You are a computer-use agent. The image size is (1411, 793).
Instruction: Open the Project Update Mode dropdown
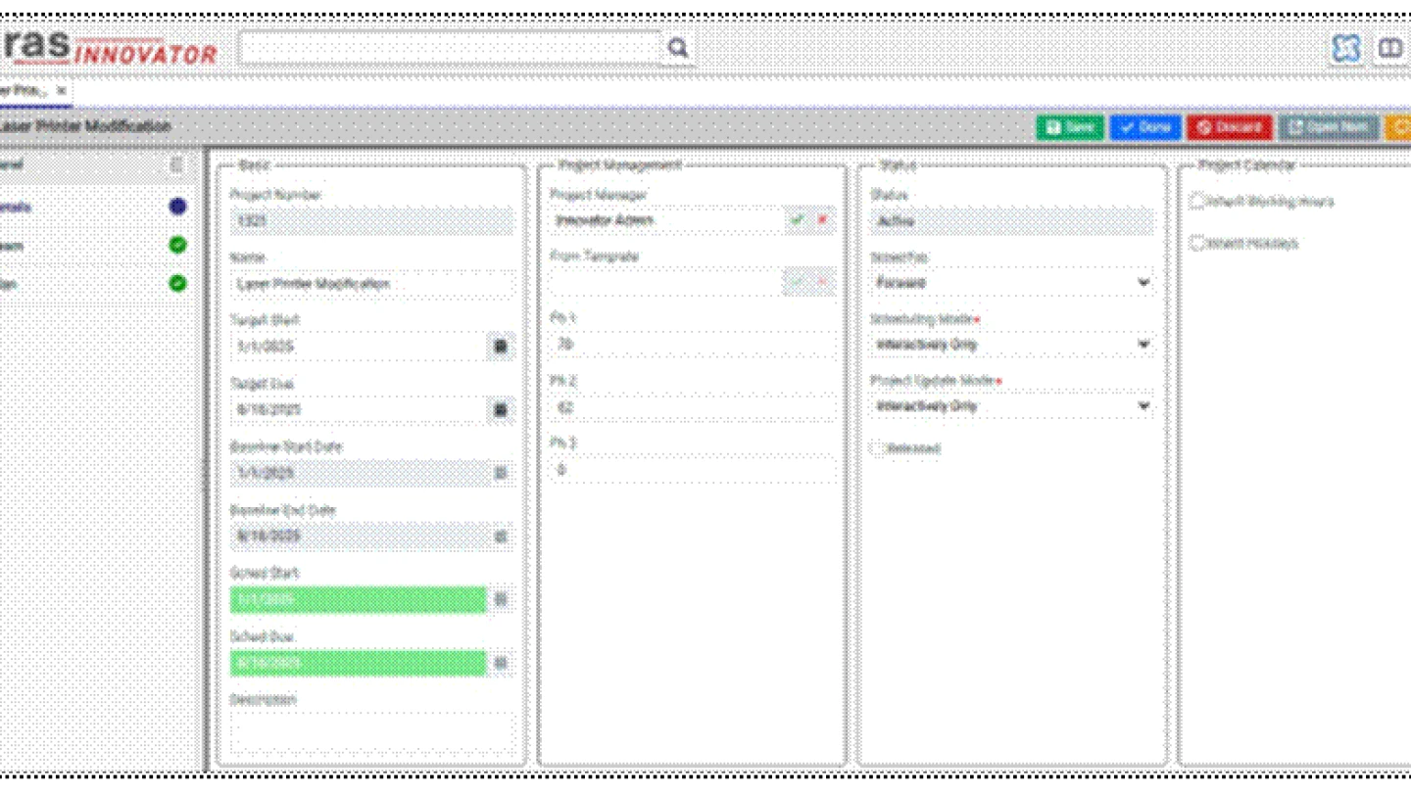click(1012, 406)
